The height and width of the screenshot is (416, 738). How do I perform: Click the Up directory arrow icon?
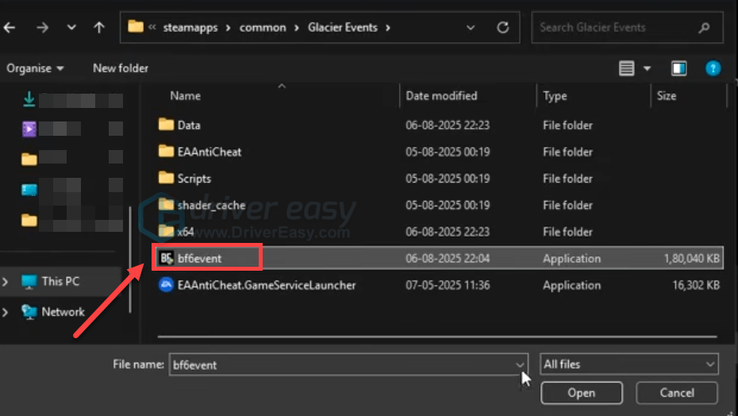click(98, 28)
